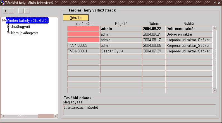Click the admin cell in the 2004.08.17 row
This screenshot has height=123, width=222.
point(121,40)
